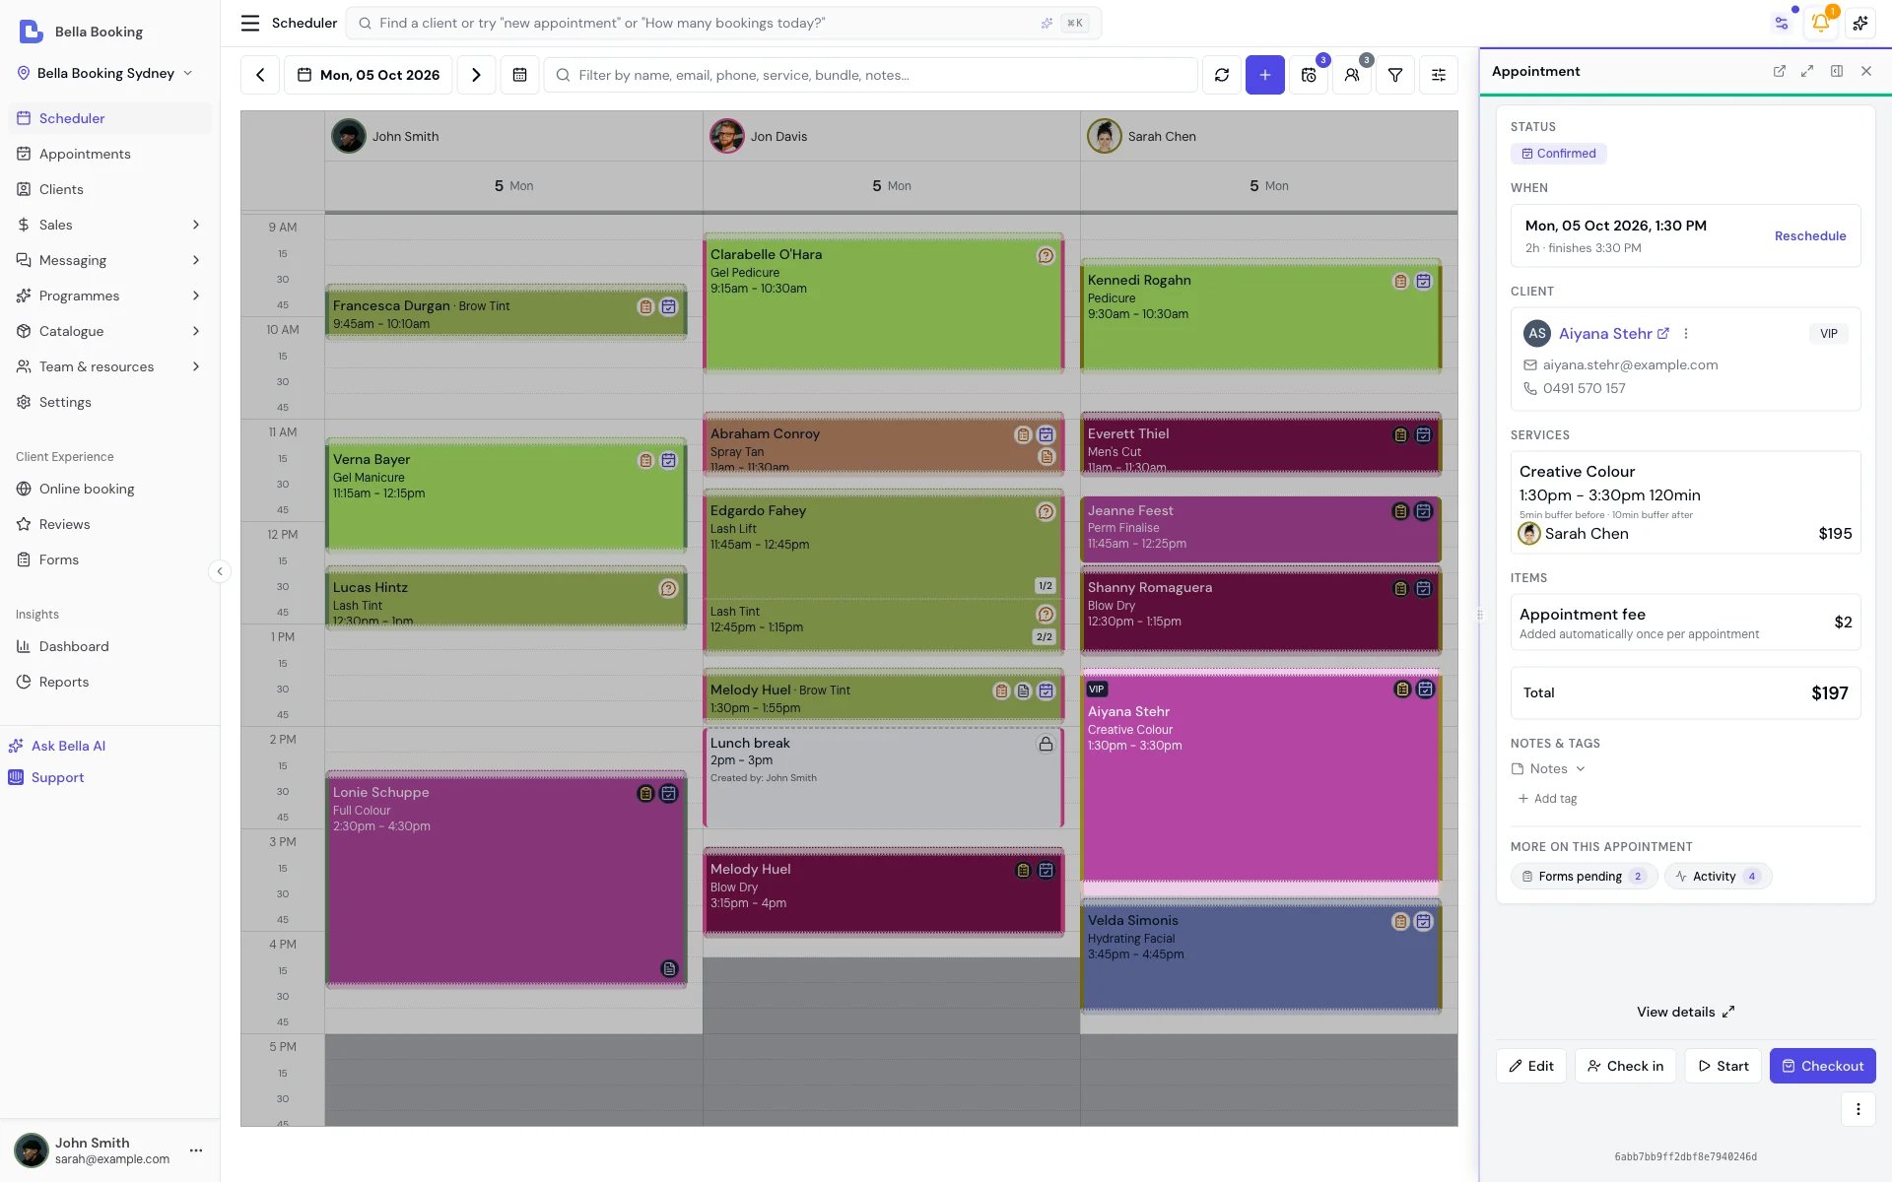Viewport: 1892px width, 1182px height.
Task: Open scheduler display settings sliders icon
Action: tap(1439, 75)
